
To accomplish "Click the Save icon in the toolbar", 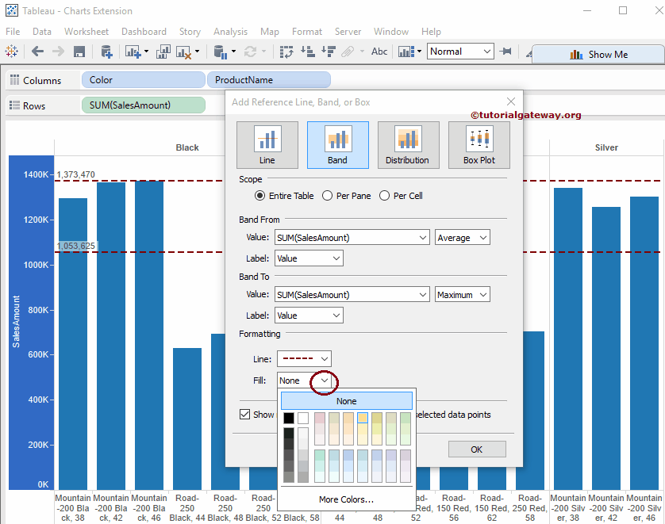I will pyautogui.click(x=79, y=52).
